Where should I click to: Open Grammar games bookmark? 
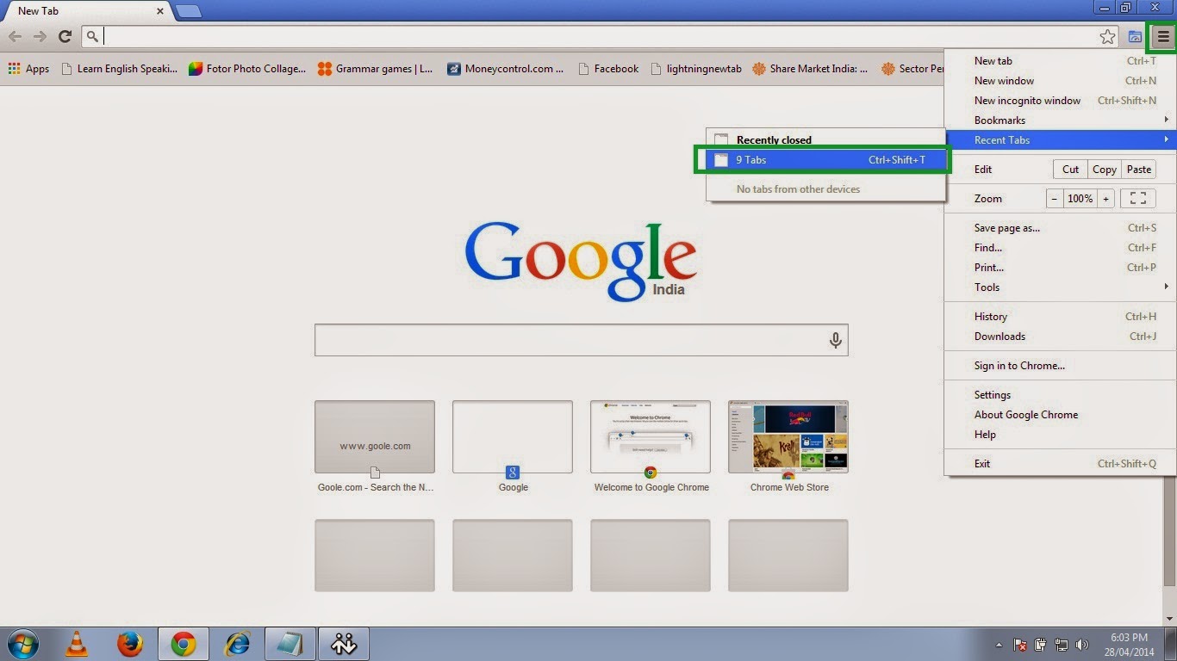click(x=376, y=69)
